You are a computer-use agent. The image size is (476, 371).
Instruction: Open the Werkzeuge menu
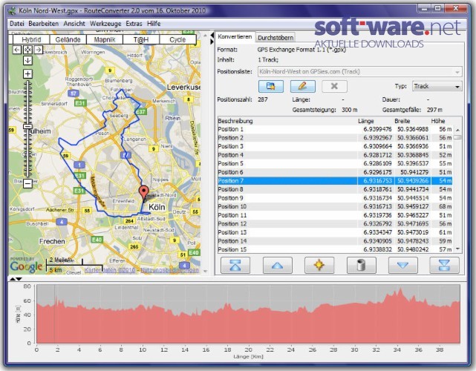tap(105, 23)
